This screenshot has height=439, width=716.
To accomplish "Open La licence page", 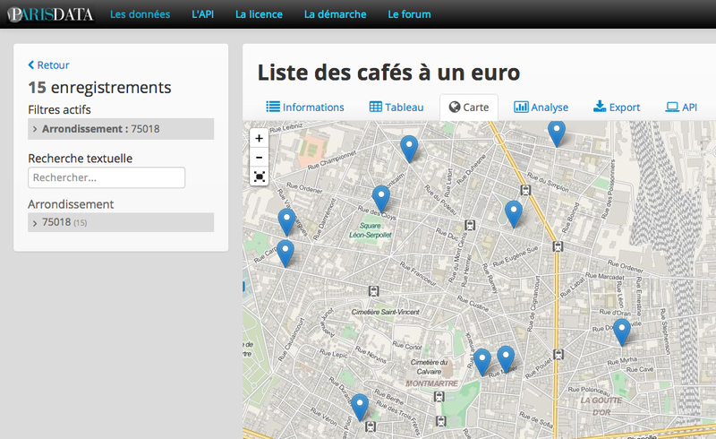I will 259,14.
